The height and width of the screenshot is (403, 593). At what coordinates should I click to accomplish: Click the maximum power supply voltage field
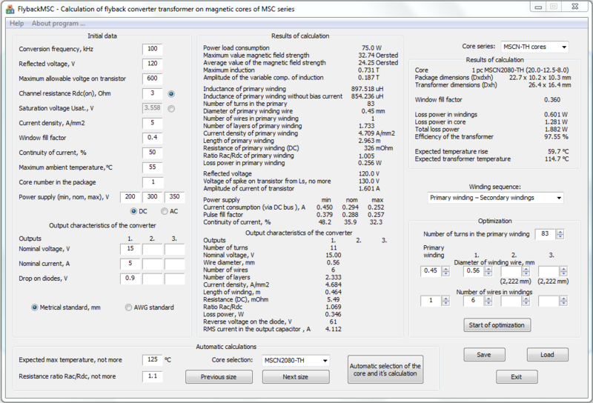(174, 196)
